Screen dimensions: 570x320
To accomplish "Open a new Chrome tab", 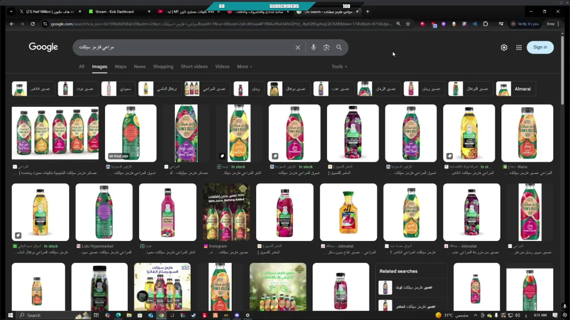I will pyautogui.click(x=367, y=12).
